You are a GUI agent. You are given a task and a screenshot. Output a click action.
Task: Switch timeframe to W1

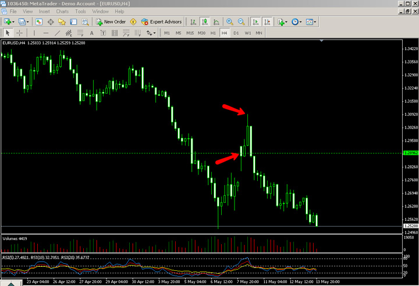click(248, 33)
